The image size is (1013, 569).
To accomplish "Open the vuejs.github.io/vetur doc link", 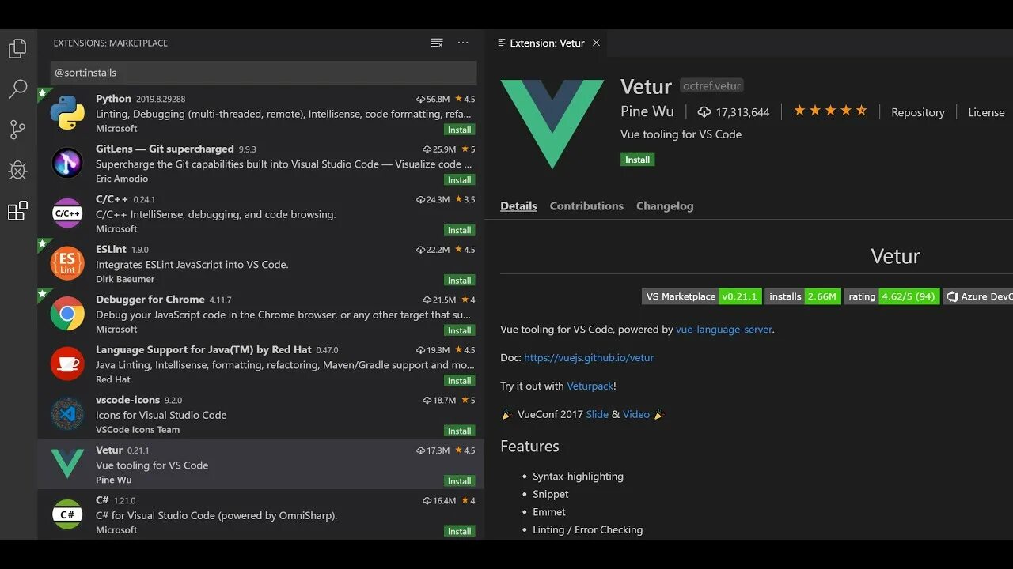I will [589, 357].
